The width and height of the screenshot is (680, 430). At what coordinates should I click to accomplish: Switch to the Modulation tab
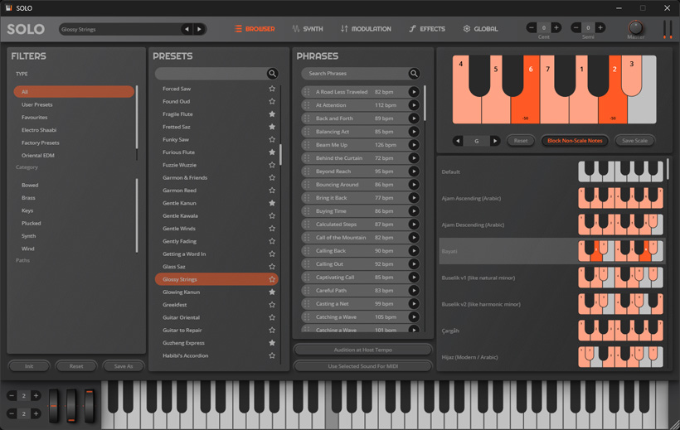coord(366,29)
